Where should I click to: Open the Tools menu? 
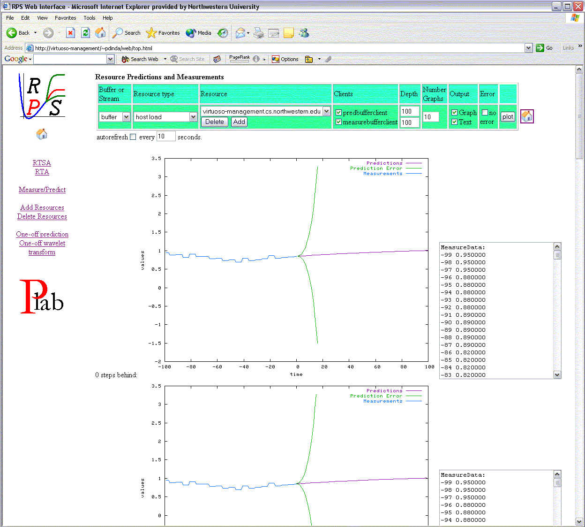click(x=89, y=18)
